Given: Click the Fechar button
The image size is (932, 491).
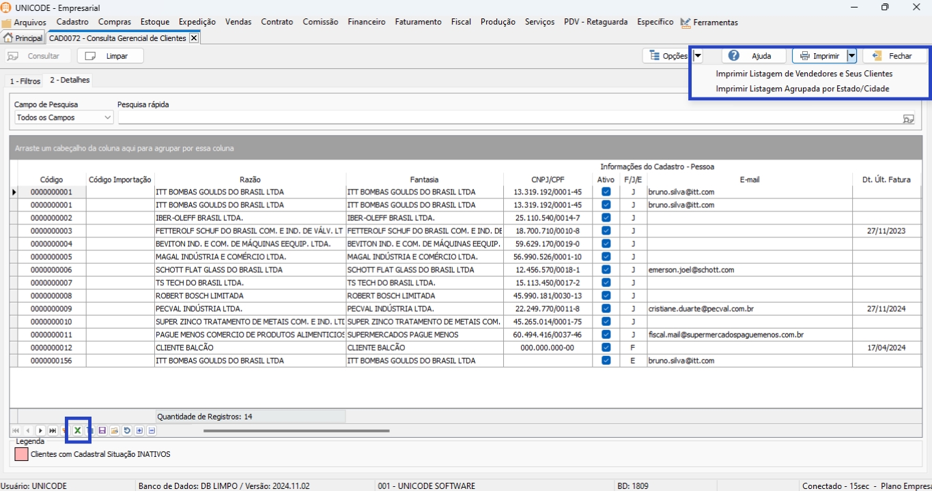Looking at the screenshot, I should [894, 56].
